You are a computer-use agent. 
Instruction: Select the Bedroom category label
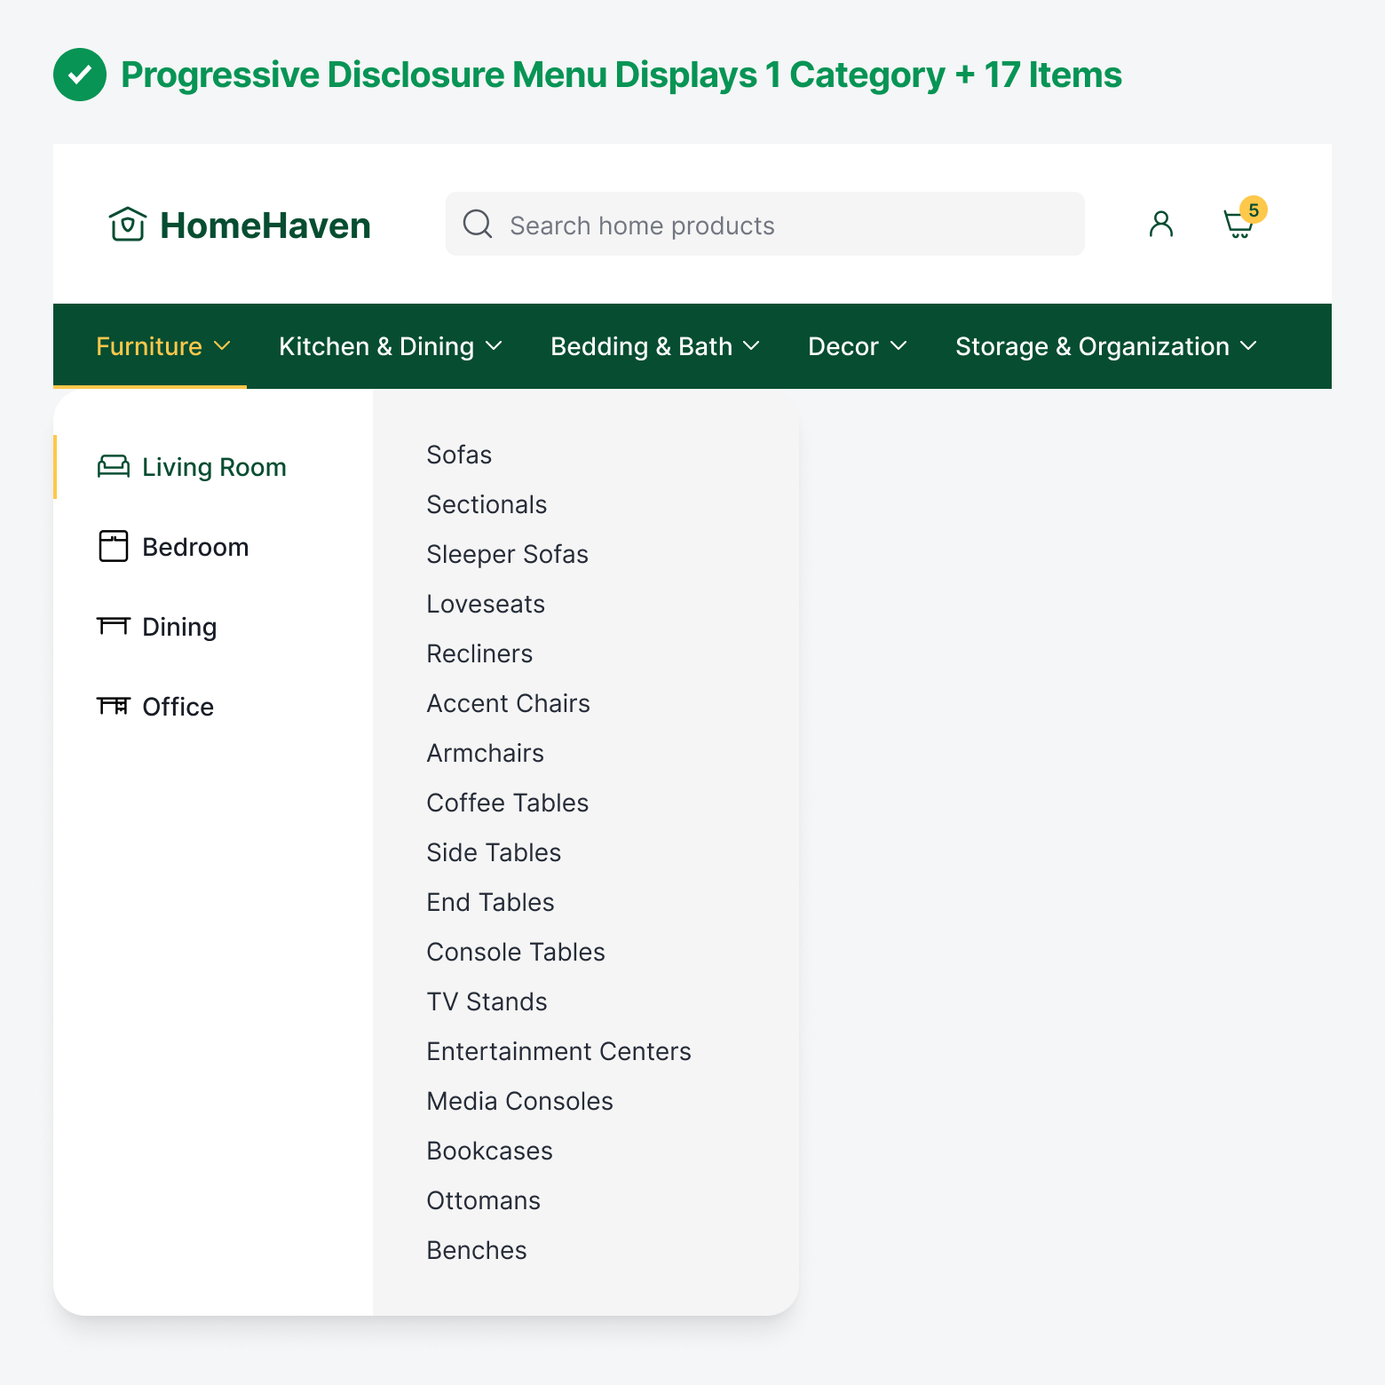click(x=195, y=547)
